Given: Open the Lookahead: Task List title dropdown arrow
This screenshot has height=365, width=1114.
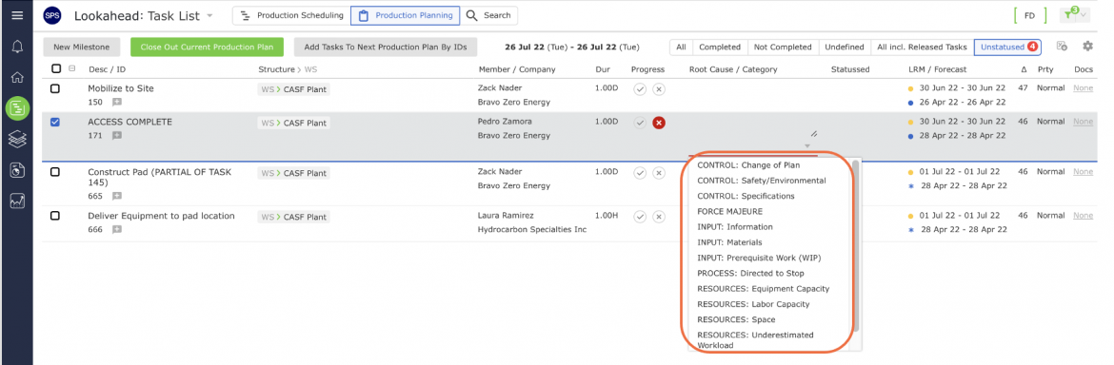Looking at the screenshot, I should point(209,16).
